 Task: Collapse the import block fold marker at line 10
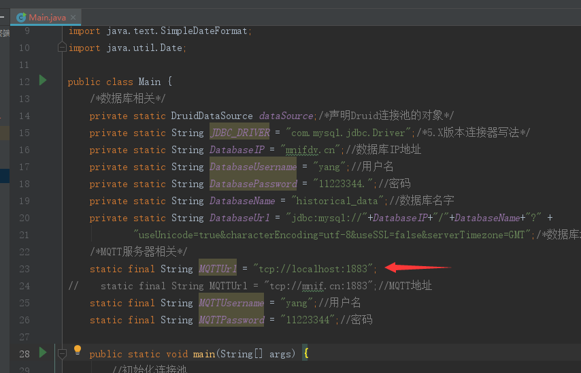point(63,48)
